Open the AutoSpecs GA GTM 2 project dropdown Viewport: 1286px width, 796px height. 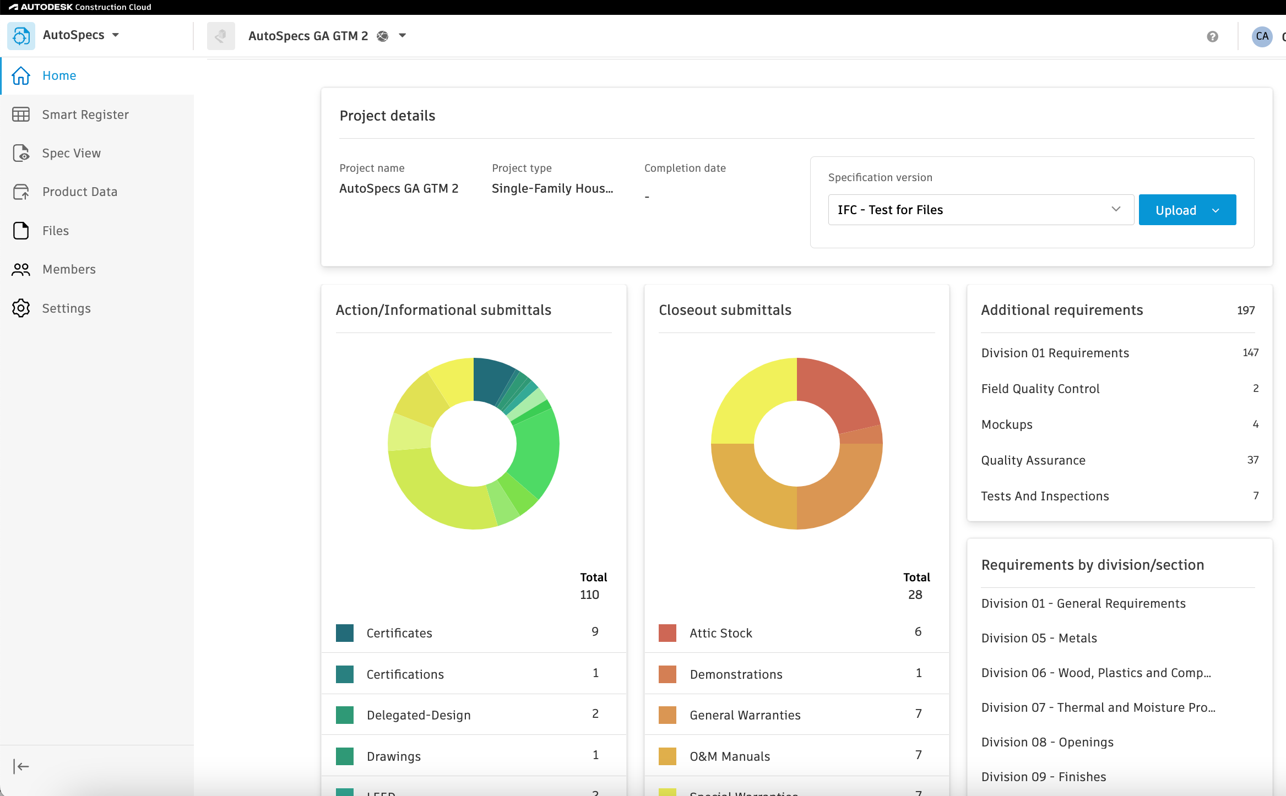403,36
